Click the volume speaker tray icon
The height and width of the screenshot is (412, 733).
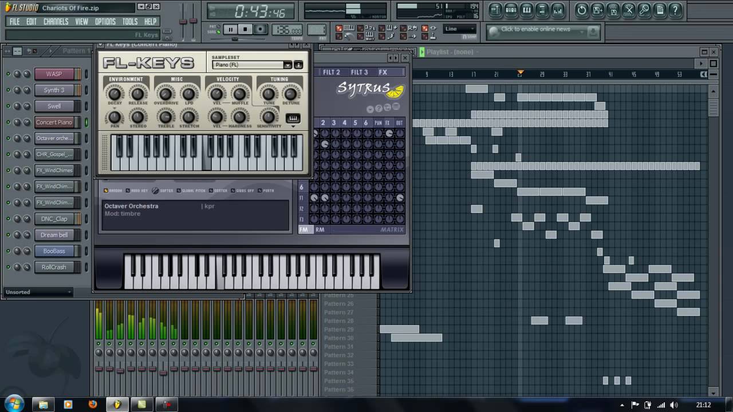(673, 405)
